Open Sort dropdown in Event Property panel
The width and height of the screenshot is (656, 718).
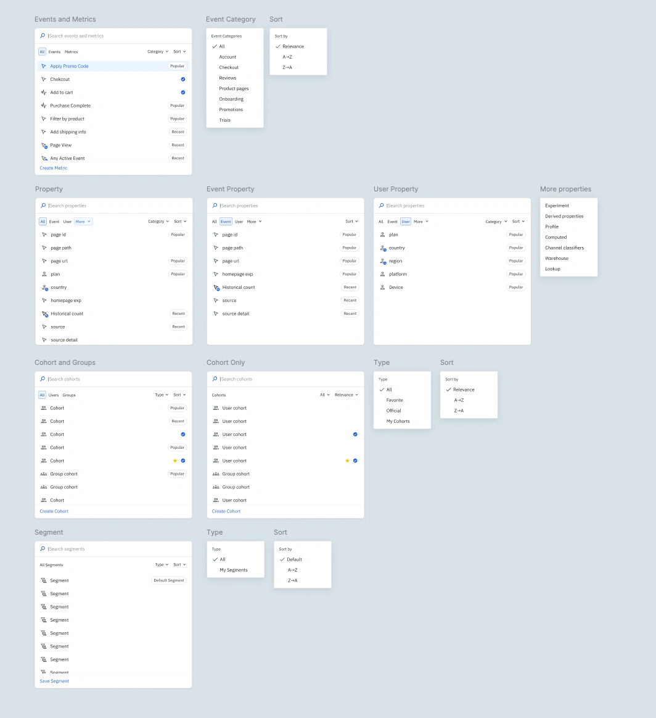[351, 222]
